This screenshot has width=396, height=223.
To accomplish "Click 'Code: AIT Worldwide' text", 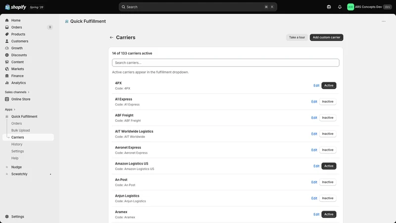I will [x=130, y=137].
